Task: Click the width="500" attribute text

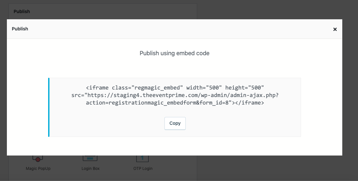Action: point(204,88)
